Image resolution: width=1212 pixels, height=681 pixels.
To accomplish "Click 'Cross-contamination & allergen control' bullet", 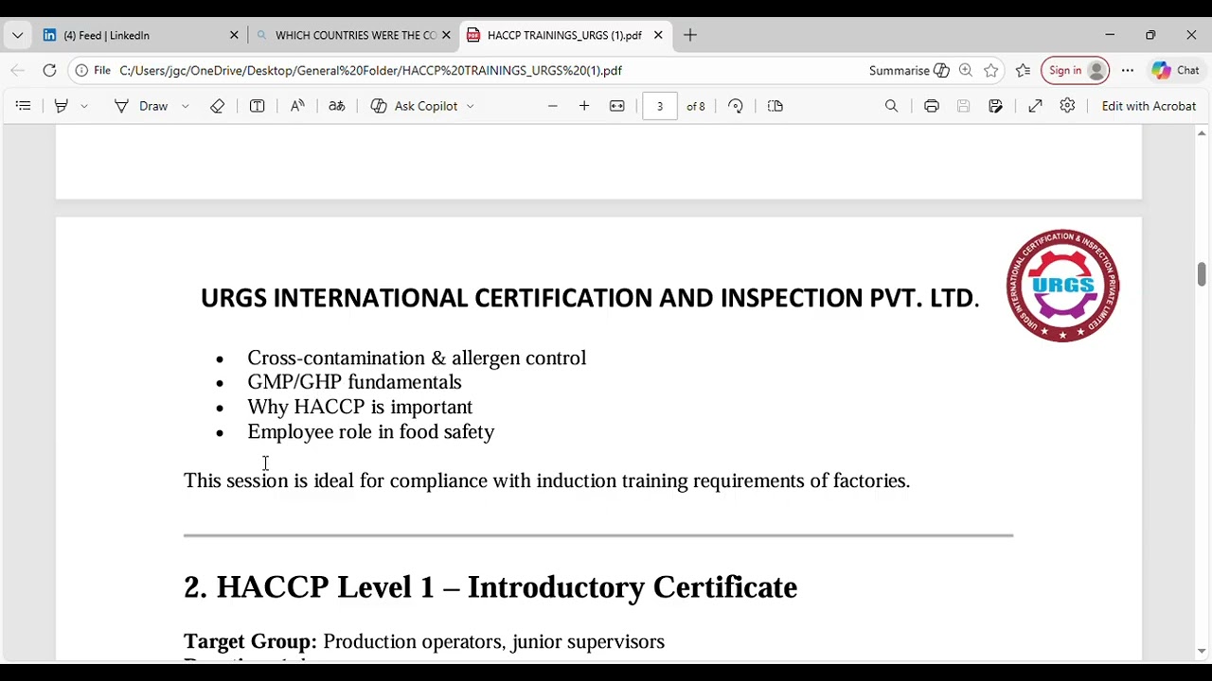I will pos(417,358).
